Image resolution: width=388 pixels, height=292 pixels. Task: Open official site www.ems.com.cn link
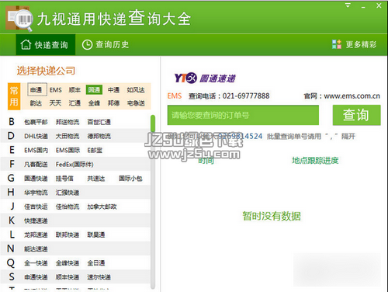pos(352,96)
